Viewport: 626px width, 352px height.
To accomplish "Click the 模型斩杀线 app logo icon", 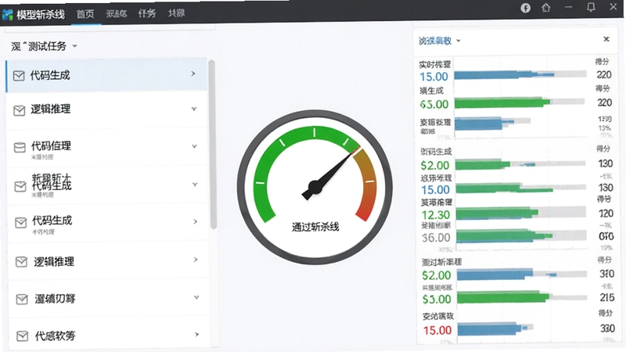I will [8, 15].
